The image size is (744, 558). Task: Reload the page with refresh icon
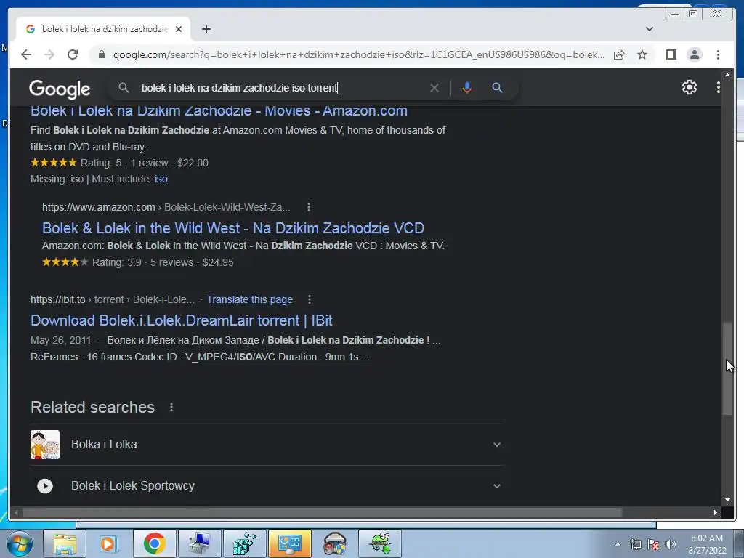tap(73, 54)
